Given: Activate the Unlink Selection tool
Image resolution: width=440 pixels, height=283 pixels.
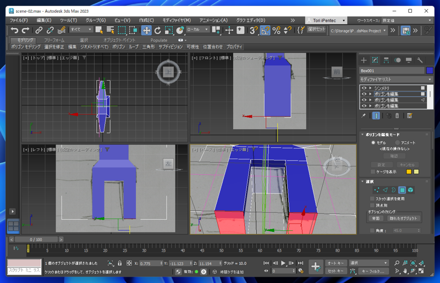Looking at the screenshot, I should pos(50,30).
